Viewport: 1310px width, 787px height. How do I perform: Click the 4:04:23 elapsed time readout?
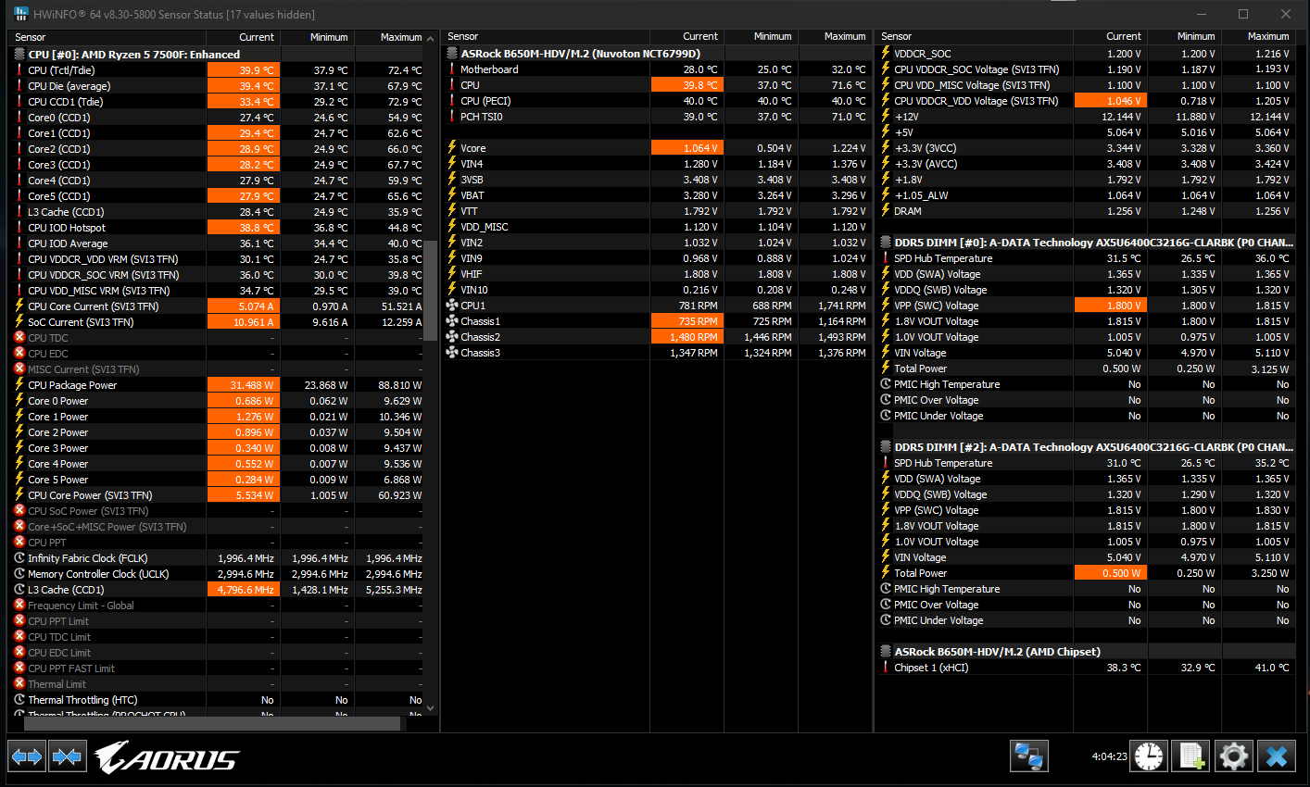pyautogui.click(x=1110, y=756)
